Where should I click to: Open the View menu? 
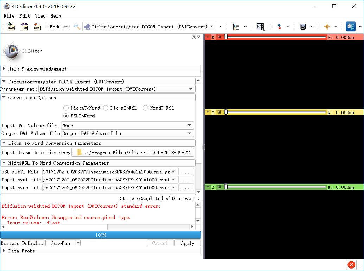pos(40,16)
